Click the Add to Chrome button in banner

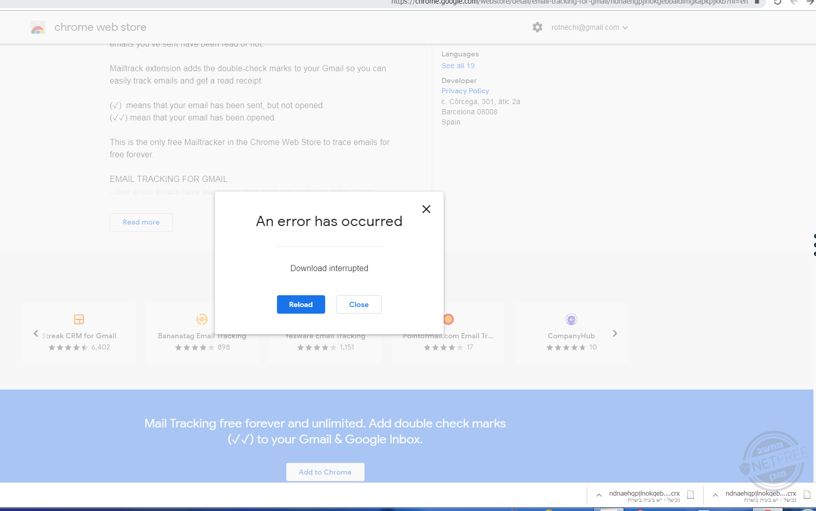[x=325, y=472]
